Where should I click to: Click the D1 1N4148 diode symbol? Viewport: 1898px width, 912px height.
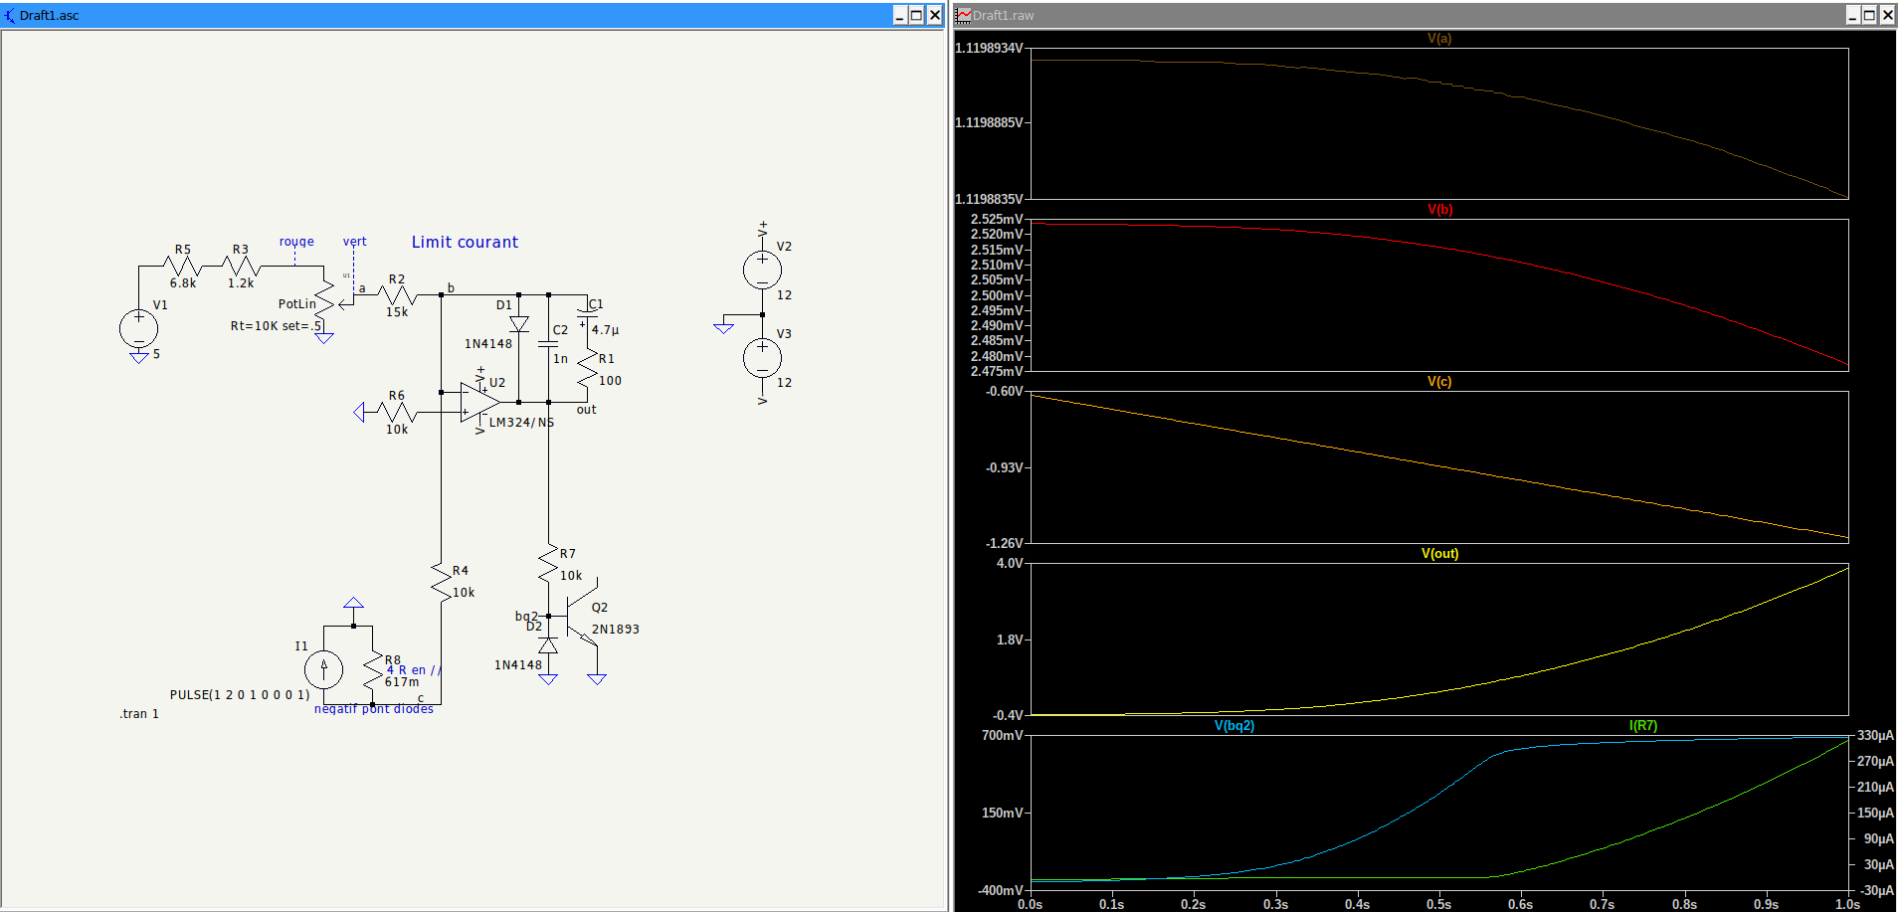pos(518,324)
